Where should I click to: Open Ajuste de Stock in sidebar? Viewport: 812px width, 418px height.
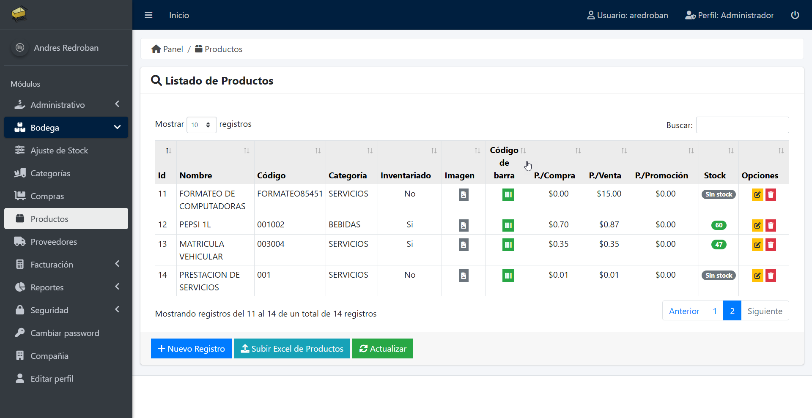click(59, 150)
